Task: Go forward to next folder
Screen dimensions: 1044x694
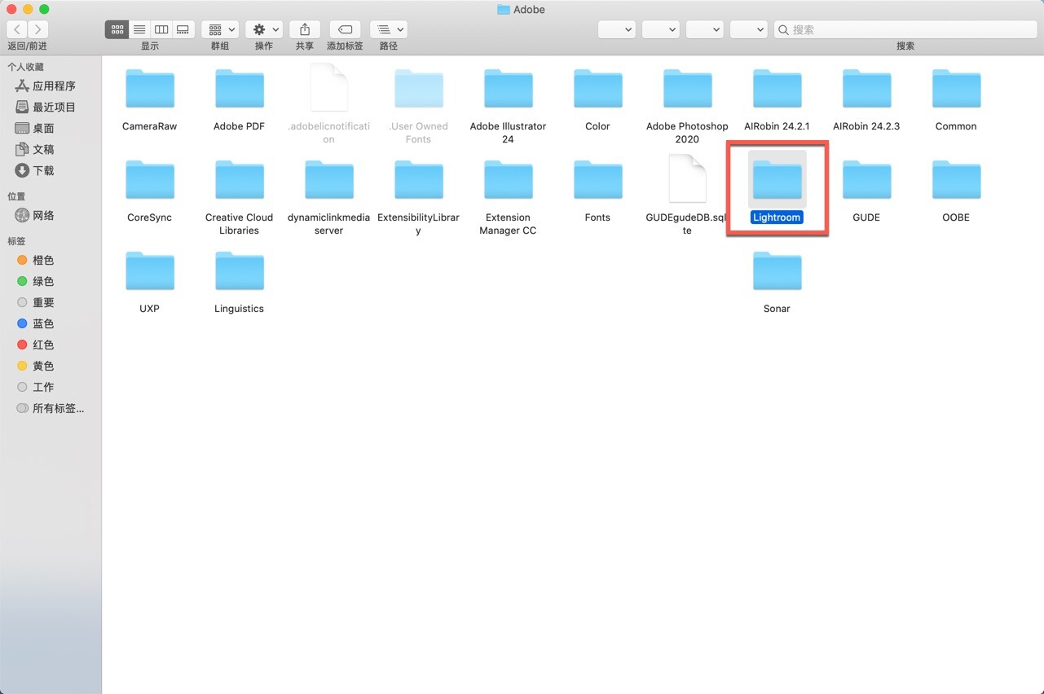Action: (x=37, y=29)
